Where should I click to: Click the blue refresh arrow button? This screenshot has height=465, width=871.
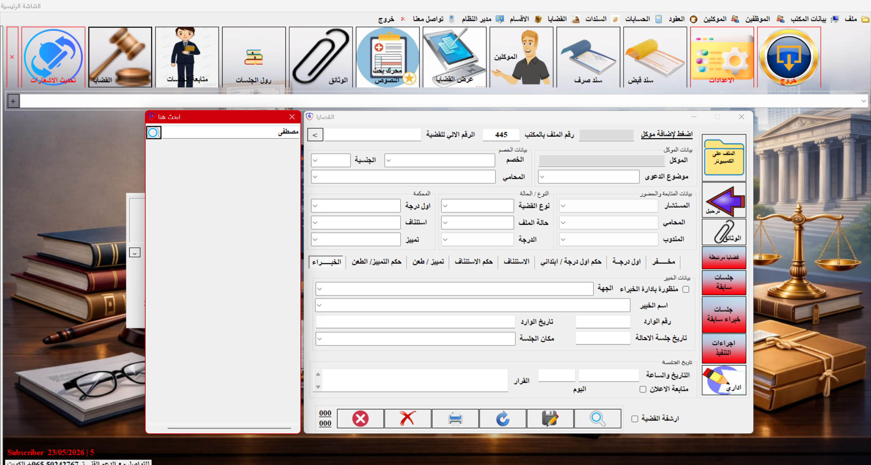(503, 418)
